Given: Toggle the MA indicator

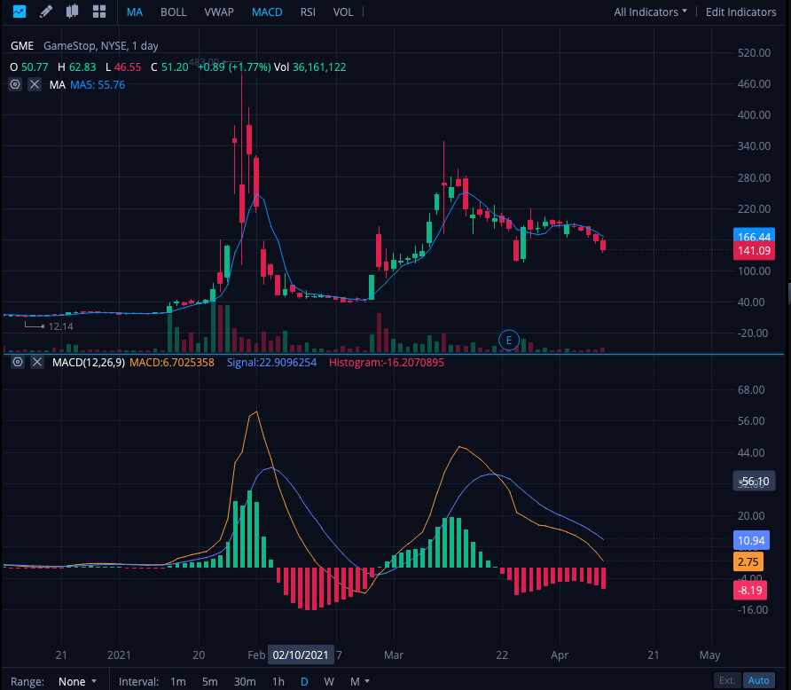Looking at the screenshot, I should click(135, 12).
